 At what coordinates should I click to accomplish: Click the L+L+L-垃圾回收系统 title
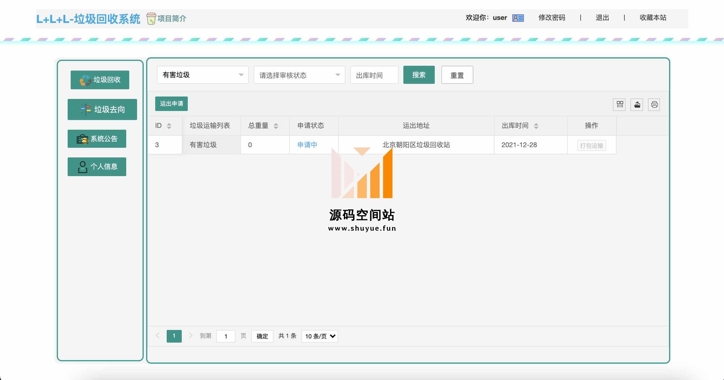pos(88,19)
